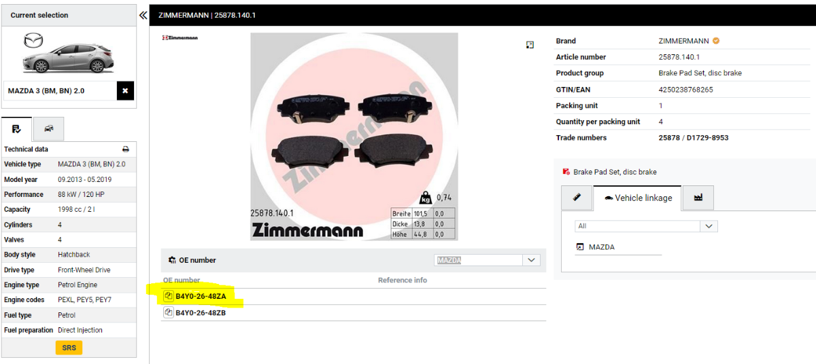The height and width of the screenshot is (364, 816).
Task: Click the Body style value Hatchback
Action: tap(74, 255)
